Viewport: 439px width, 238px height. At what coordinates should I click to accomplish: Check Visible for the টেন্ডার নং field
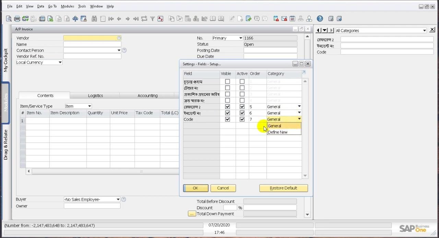227,88
